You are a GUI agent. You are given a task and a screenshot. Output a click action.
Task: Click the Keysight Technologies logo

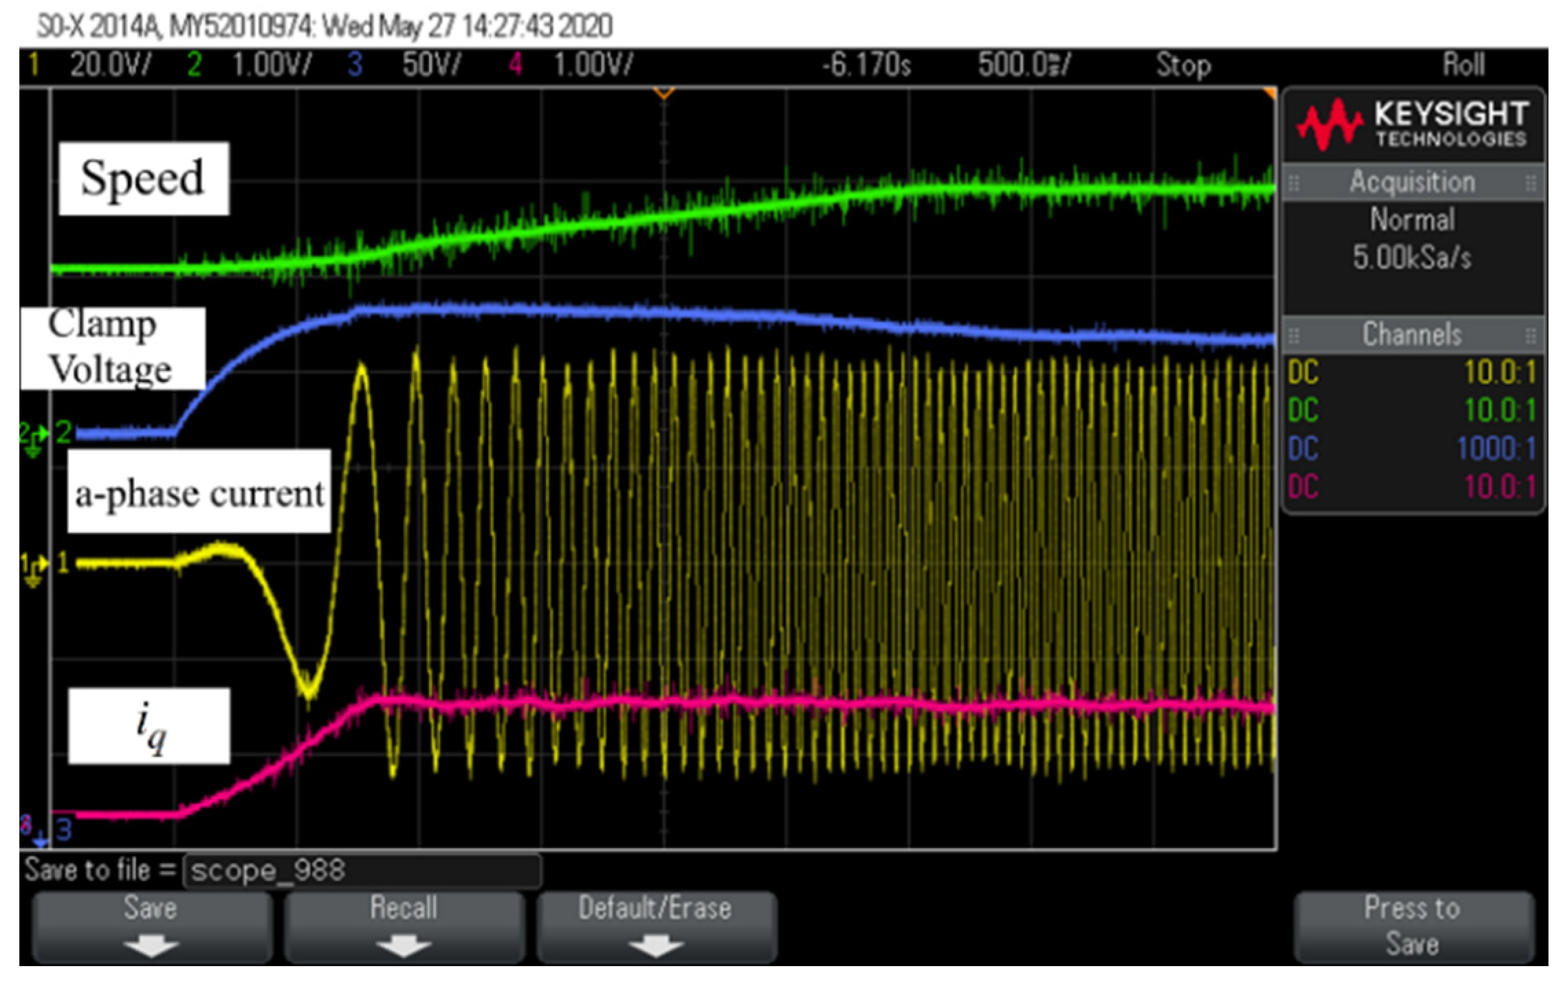click(x=1412, y=125)
